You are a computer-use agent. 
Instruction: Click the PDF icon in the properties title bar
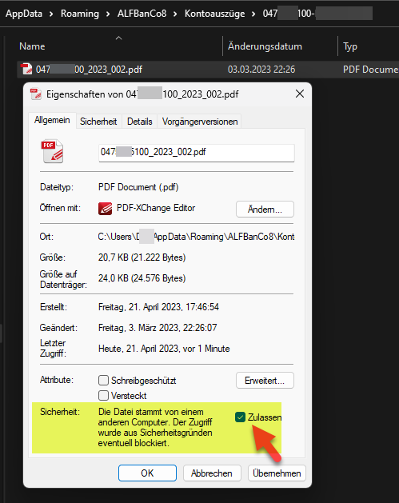pyautogui.click(x=36, y=94)
